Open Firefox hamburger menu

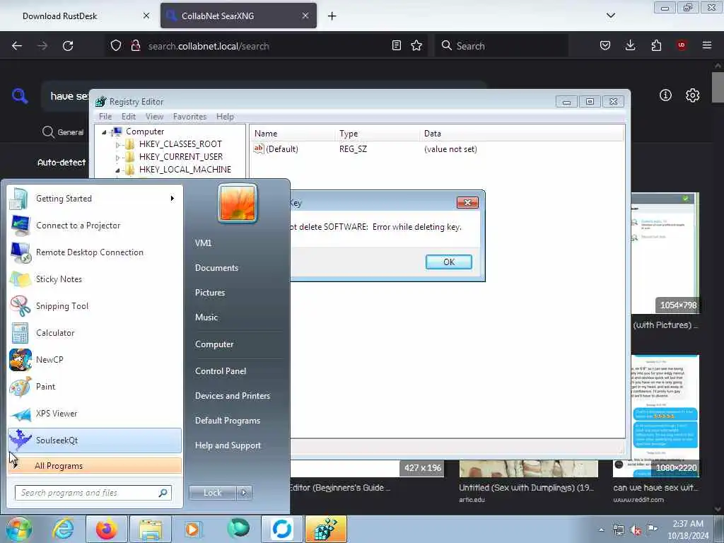click(x=707, y=45)
